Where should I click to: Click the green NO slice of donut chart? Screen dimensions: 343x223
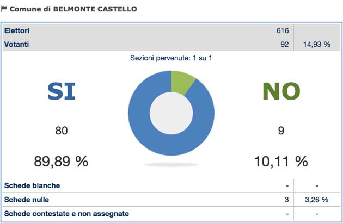tap(182, 82)
